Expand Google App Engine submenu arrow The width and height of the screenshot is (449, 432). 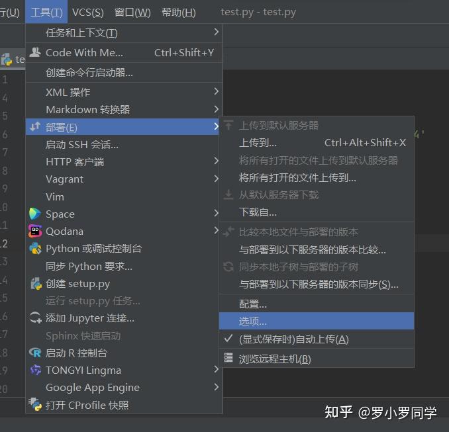216,387
